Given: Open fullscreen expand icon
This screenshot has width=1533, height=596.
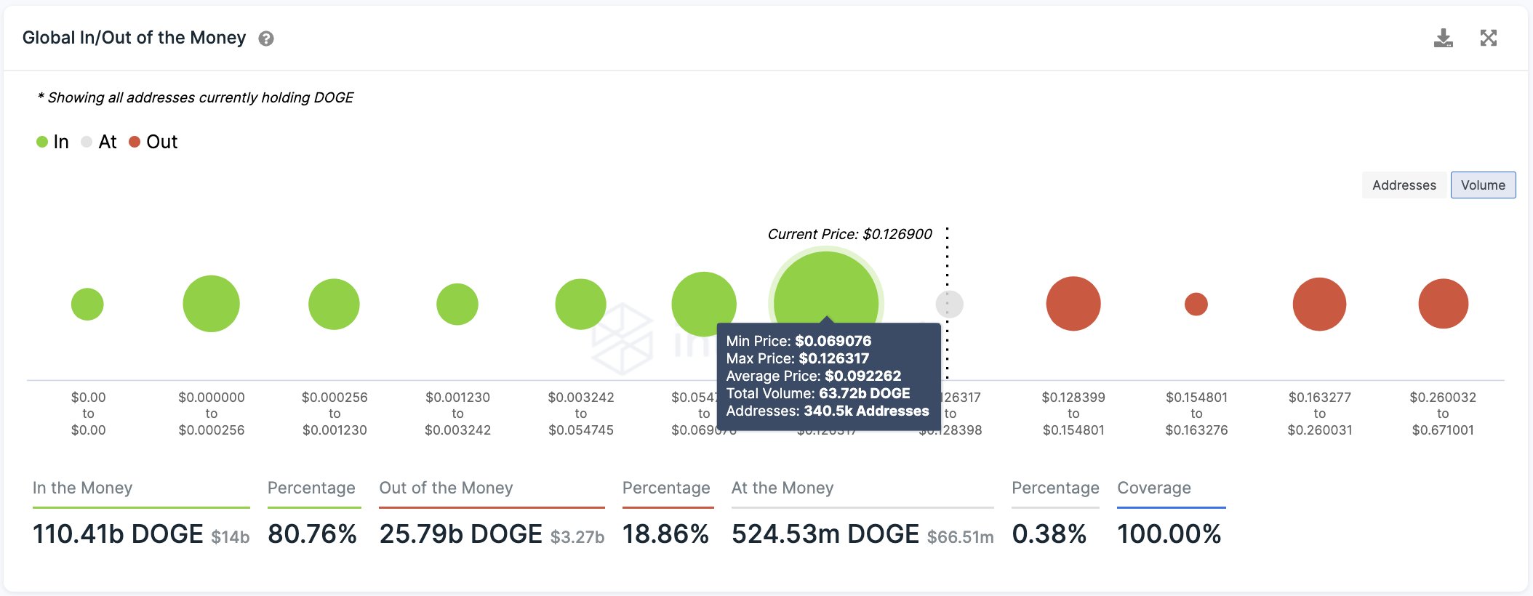Looking at the screenshot, I should pos(1489,38).
